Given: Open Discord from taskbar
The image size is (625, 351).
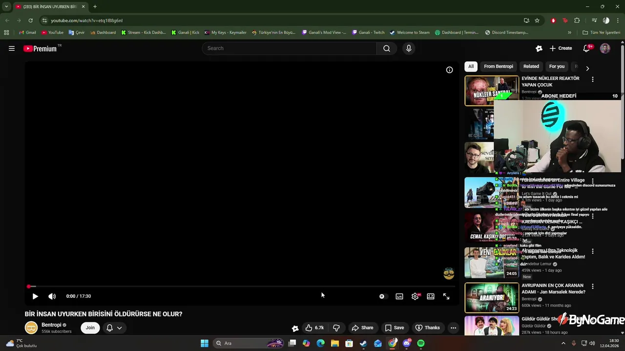Looking at the screenshot, I should (x=407, y=343).
